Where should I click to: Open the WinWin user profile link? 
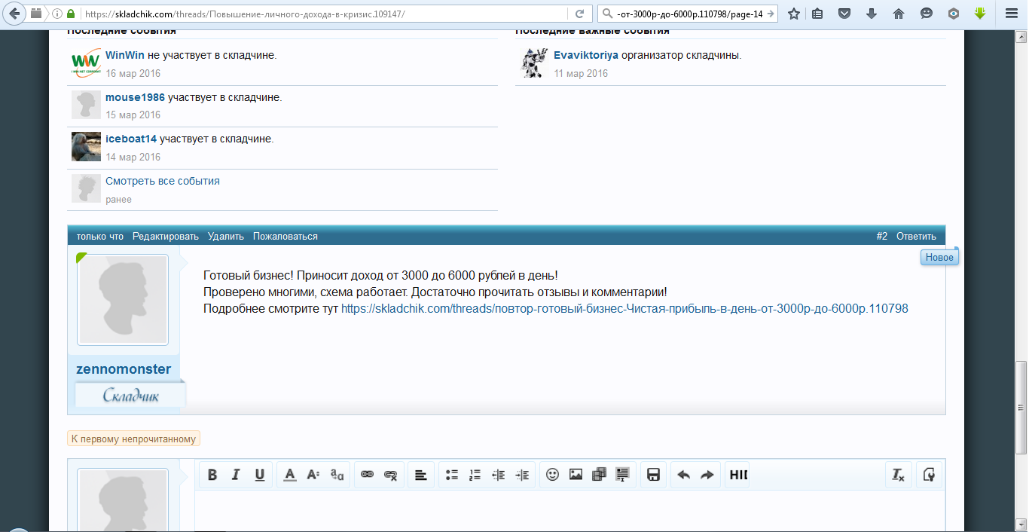coord(125,55)
